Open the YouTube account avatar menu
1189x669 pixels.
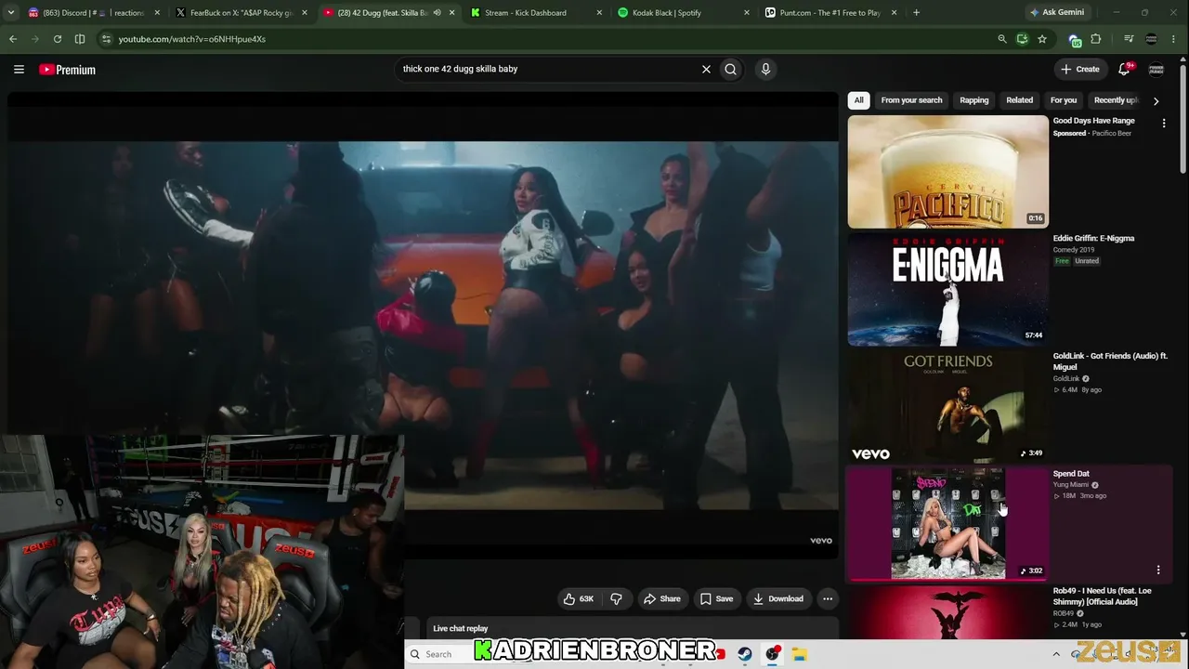[x=1156, y=69]
